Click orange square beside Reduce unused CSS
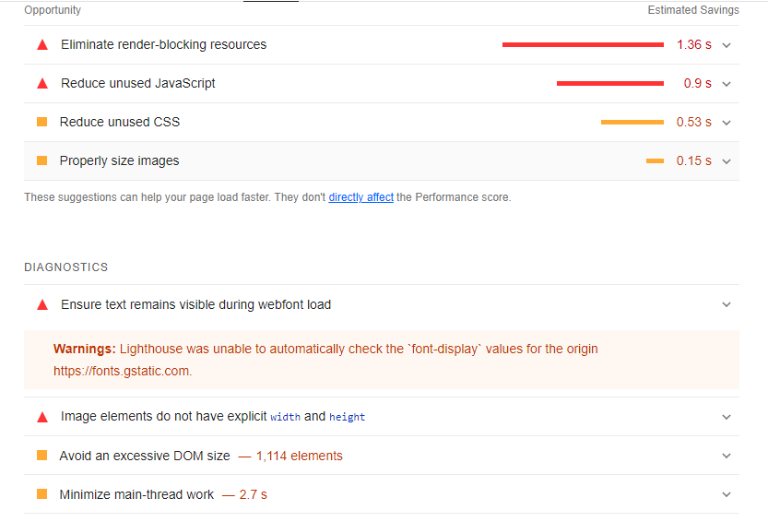The width and height of the screenshot is (768, 522). 41,122
